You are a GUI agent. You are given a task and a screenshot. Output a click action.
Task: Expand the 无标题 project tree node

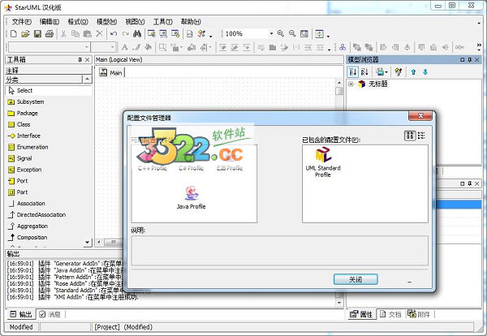[x=351, y=84]
